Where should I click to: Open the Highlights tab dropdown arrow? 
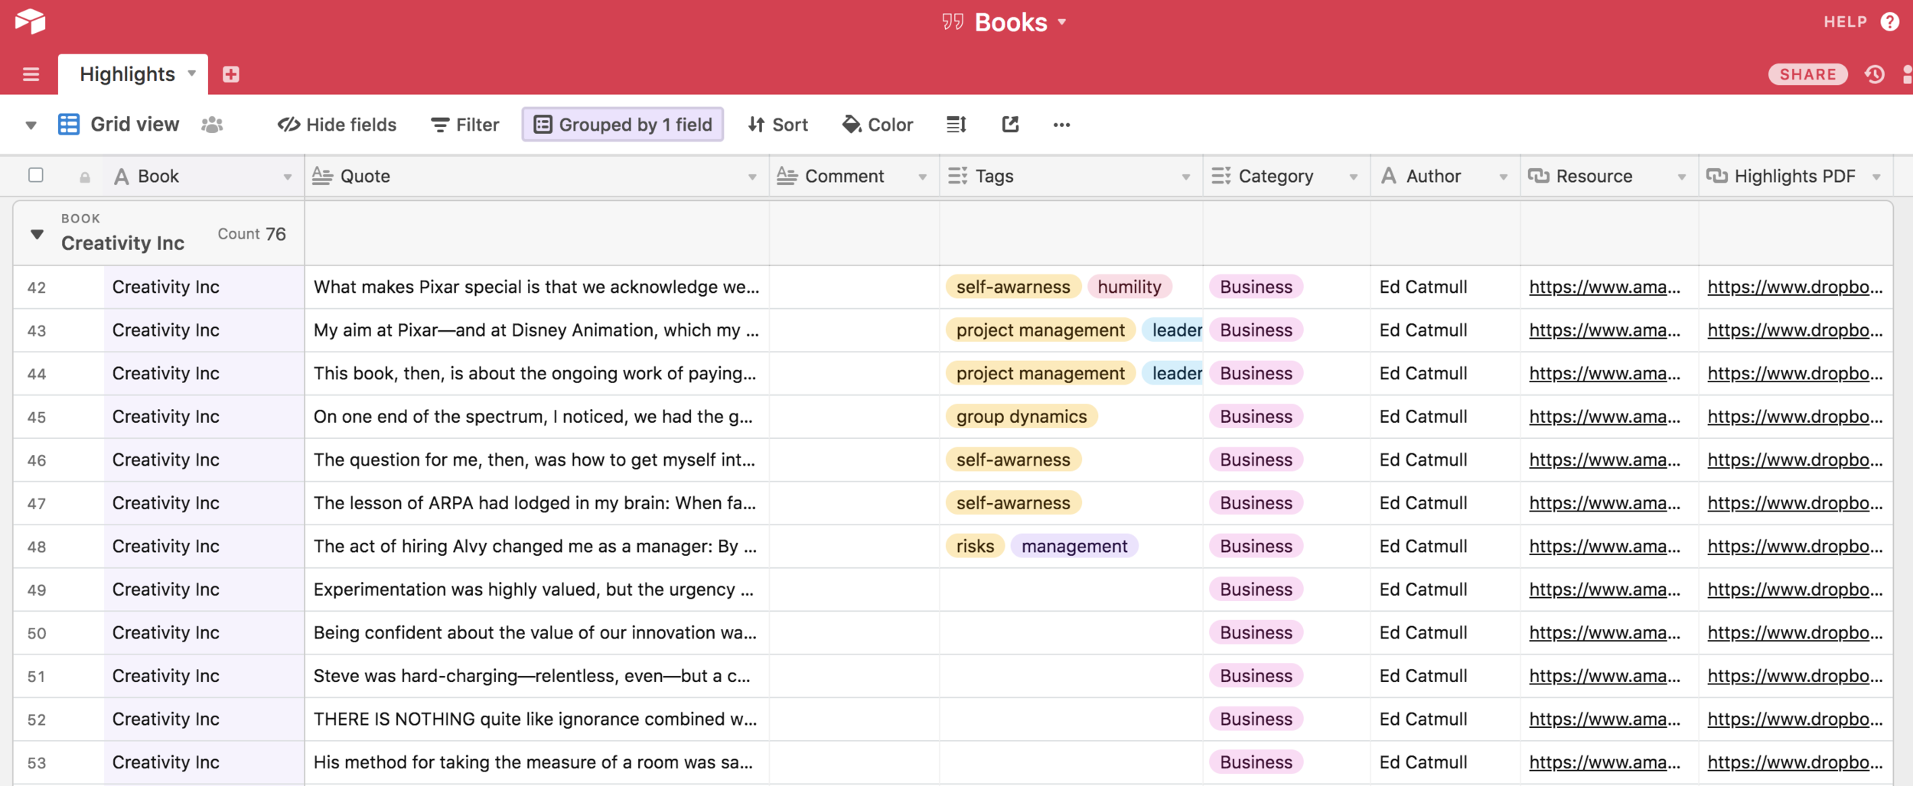pyautogui.click(x=192, y=73)
